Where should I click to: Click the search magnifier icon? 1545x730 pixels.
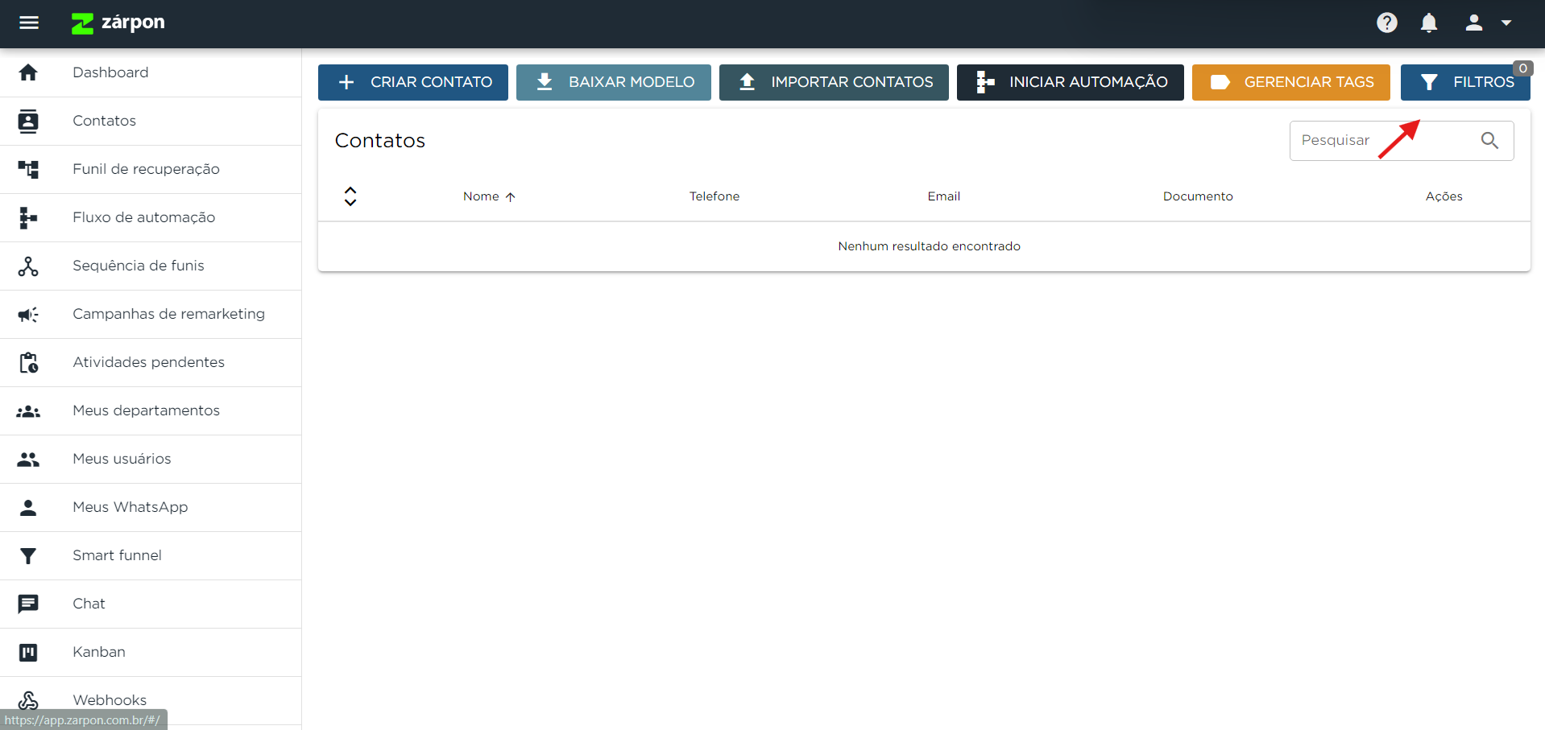click(x=1489, y=141)
